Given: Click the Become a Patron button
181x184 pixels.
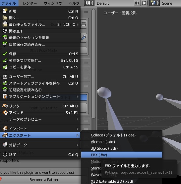Looking at the screenshot, I should tap(43, 180).
